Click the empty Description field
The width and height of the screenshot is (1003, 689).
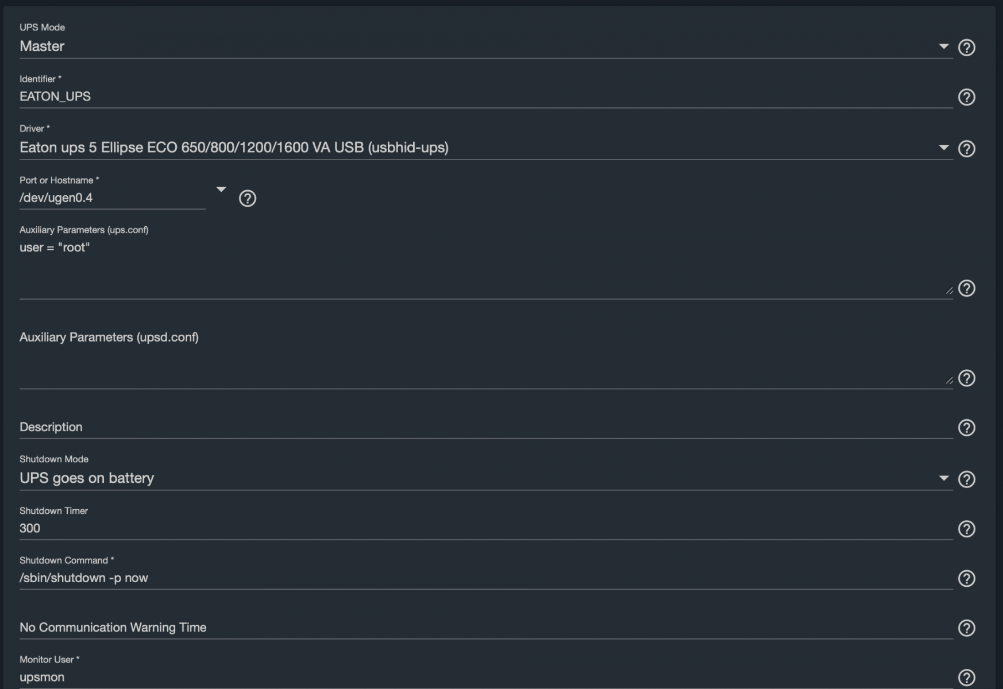point(460,427)
